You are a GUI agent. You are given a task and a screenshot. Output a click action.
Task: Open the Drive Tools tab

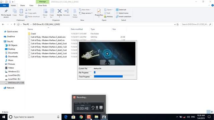(x=42, y=5)
